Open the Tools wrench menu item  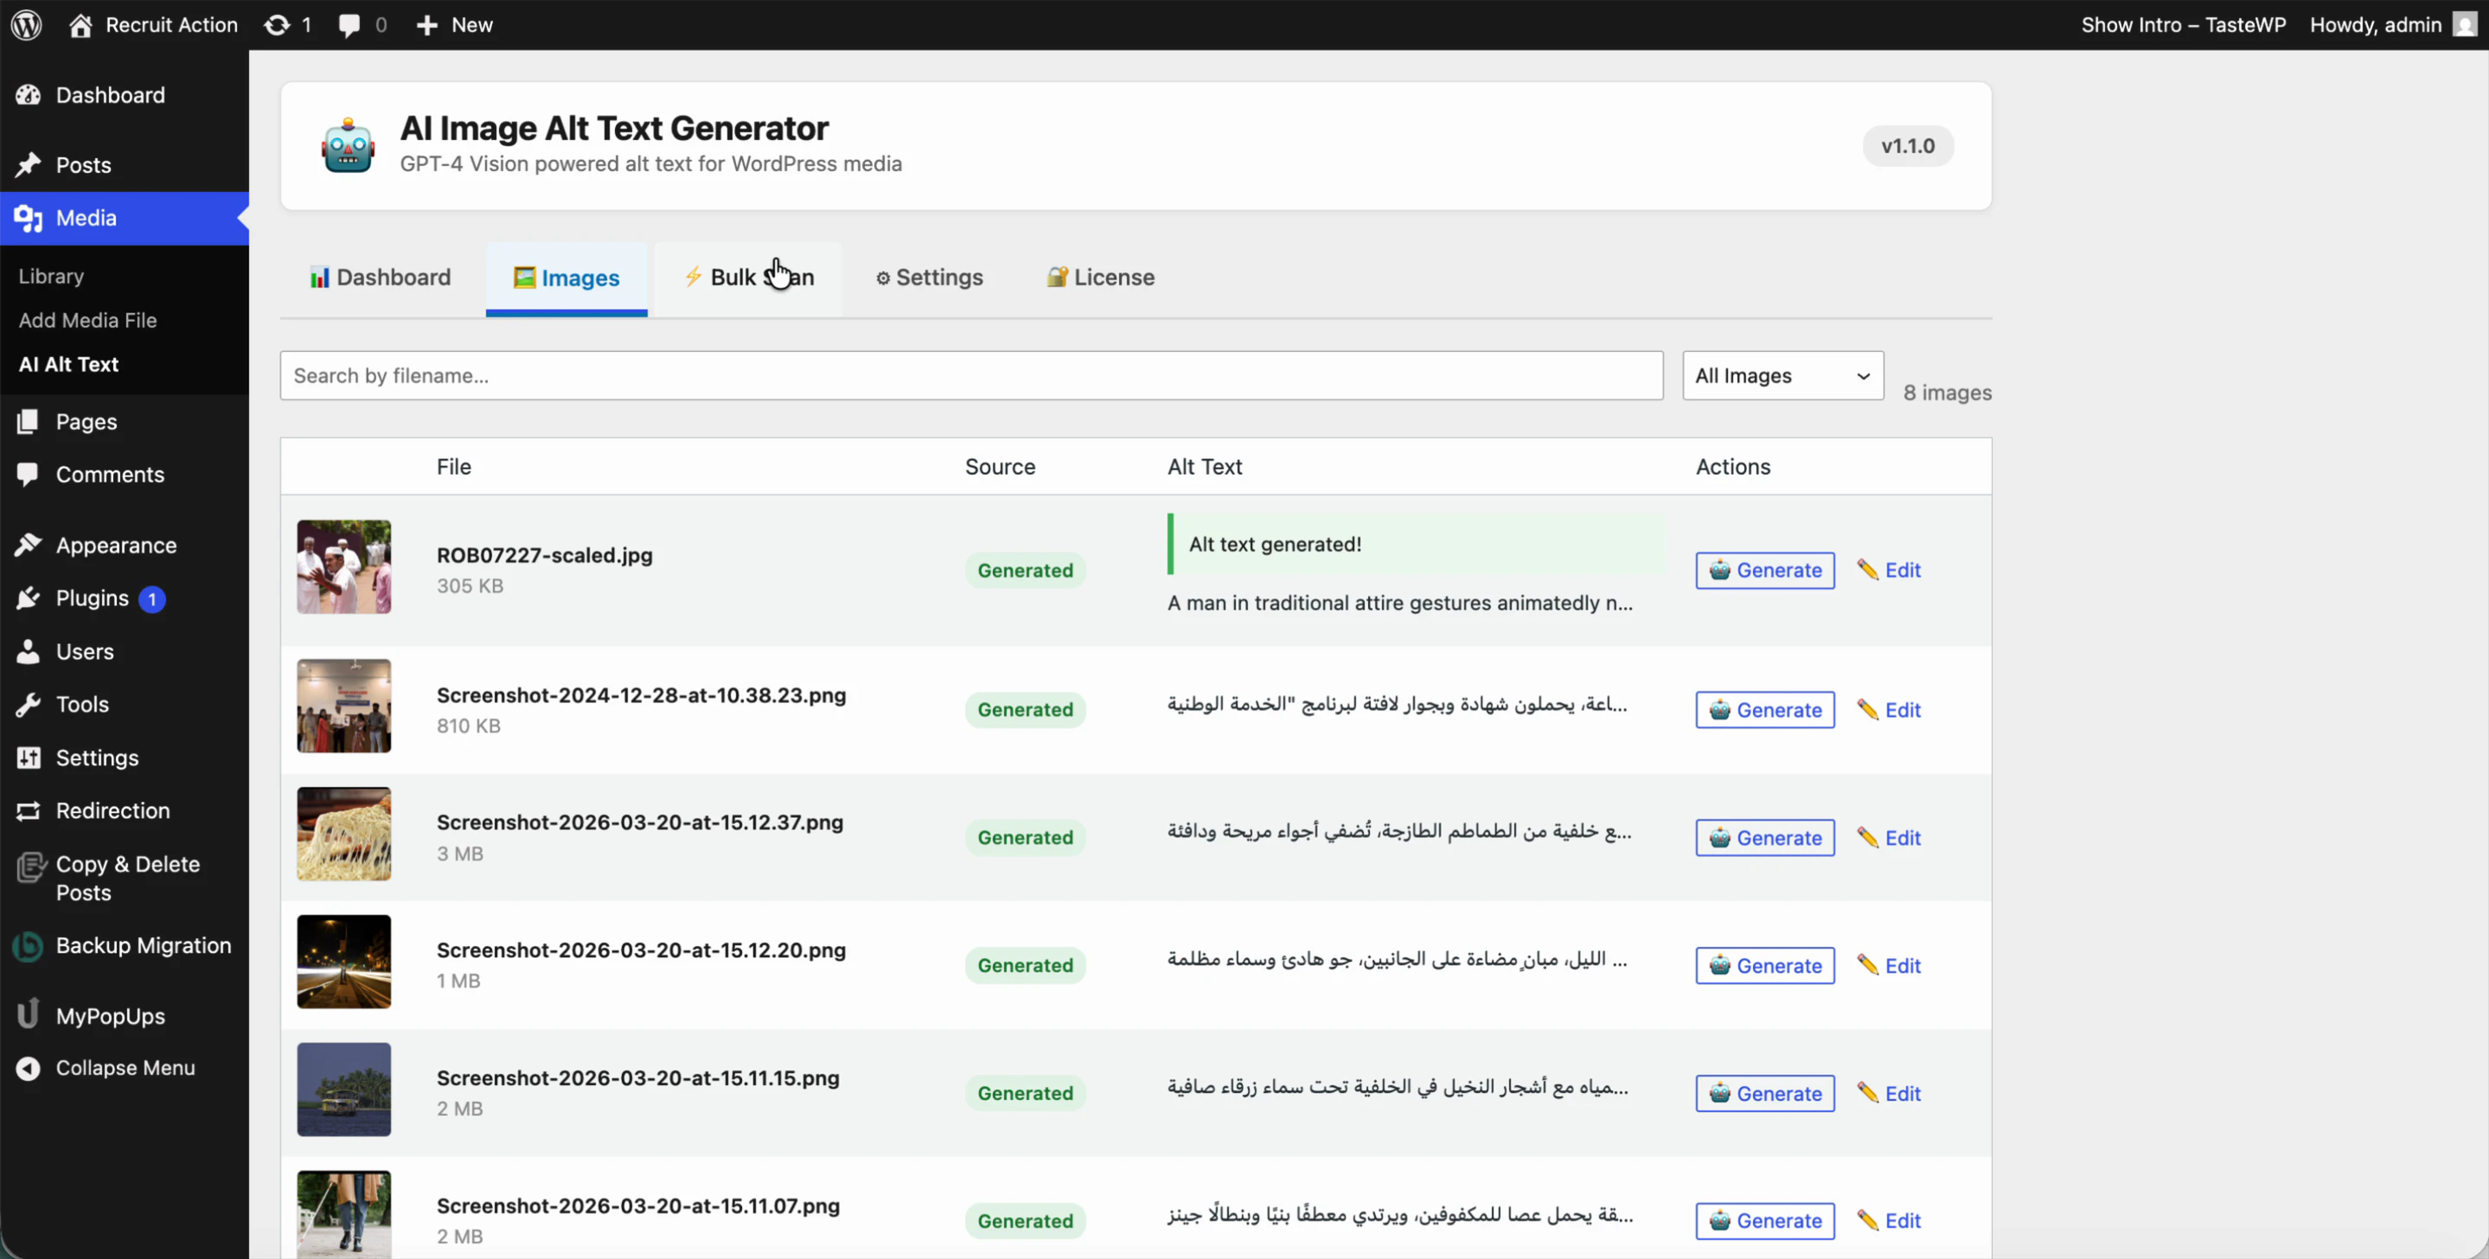click(82, 705)
